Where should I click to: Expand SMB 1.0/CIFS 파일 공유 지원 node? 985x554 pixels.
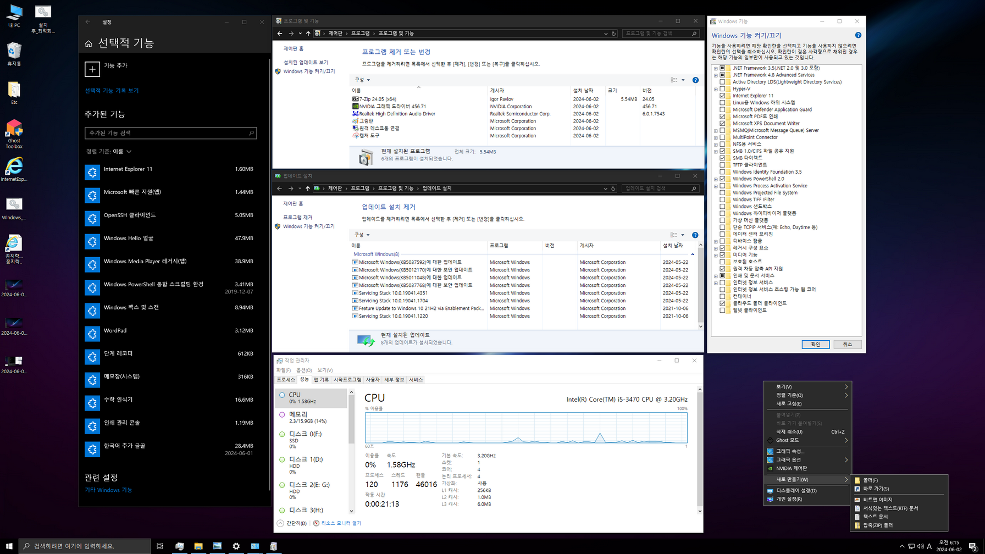click(716, 151)
